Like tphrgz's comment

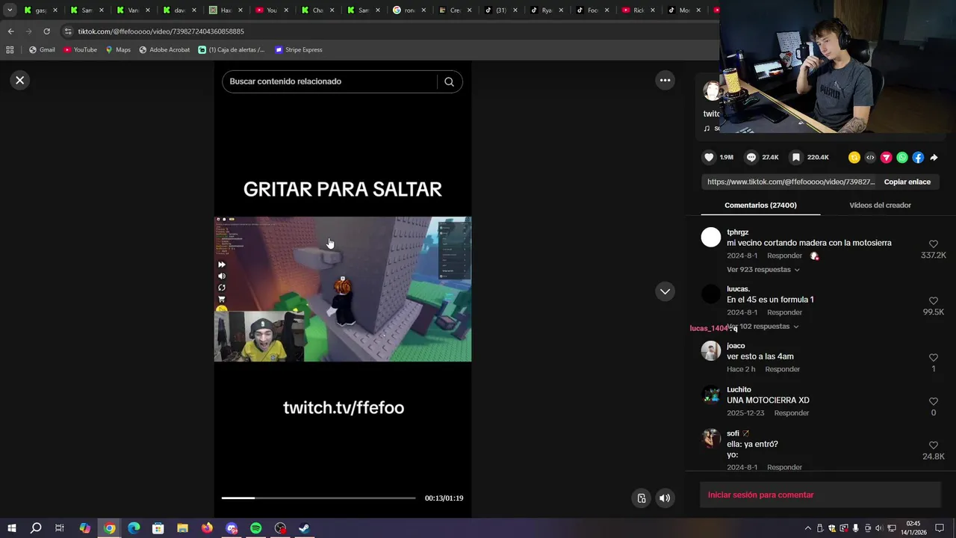pos(934,244)
